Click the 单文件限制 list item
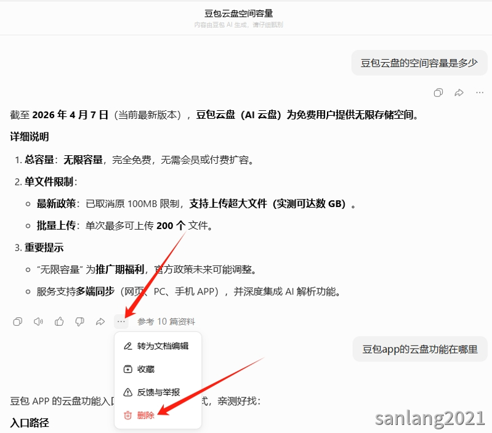This screenshot has height=433, width=492. click(x=46, y=182)
